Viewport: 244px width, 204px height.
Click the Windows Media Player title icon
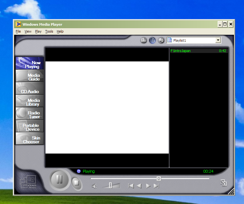coord(18,24)
